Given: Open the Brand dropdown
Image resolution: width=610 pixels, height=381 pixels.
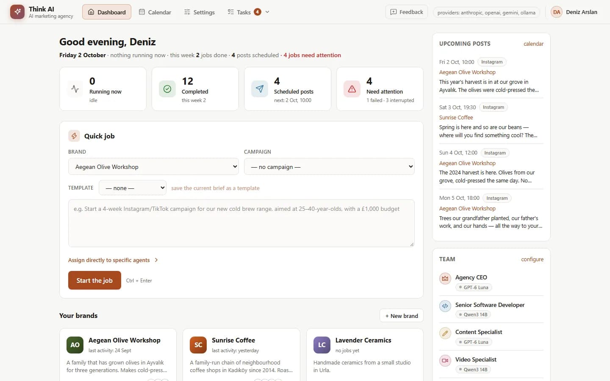Looking at the screenshot, I should point(153,166).
